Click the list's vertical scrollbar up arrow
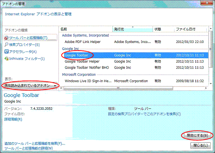This screenshot has width=215, height=153. tap(211, 29)
